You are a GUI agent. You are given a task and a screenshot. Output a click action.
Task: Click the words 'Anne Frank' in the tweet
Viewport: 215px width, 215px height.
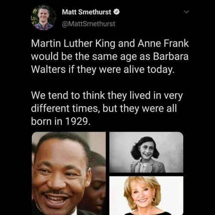[163, 43]
